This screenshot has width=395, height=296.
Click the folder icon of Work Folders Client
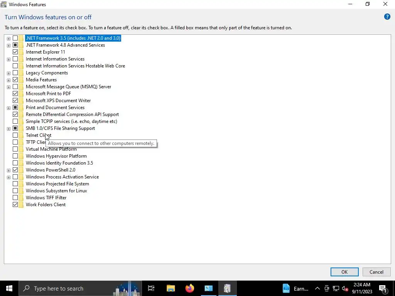click(21, 205)
